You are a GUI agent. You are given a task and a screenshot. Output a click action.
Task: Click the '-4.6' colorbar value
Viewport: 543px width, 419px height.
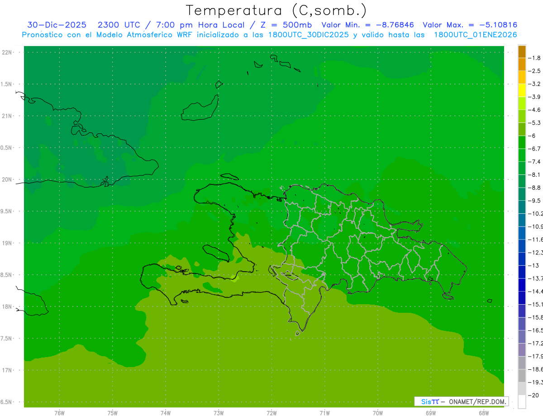tap(534, 110)
